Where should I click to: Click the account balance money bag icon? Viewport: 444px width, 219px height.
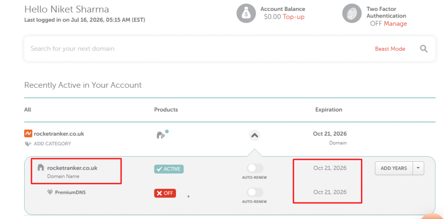coord(246,13)
